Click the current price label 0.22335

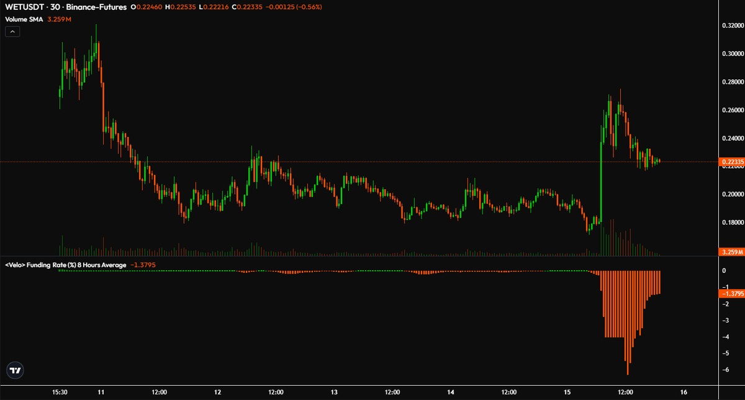pos(731,162)
